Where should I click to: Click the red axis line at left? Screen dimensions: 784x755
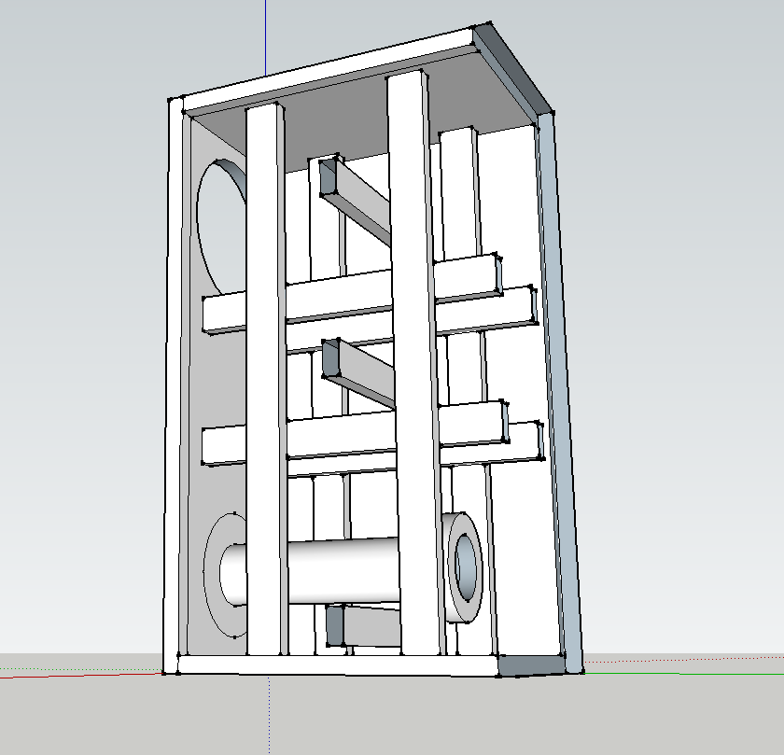point(75,670)
